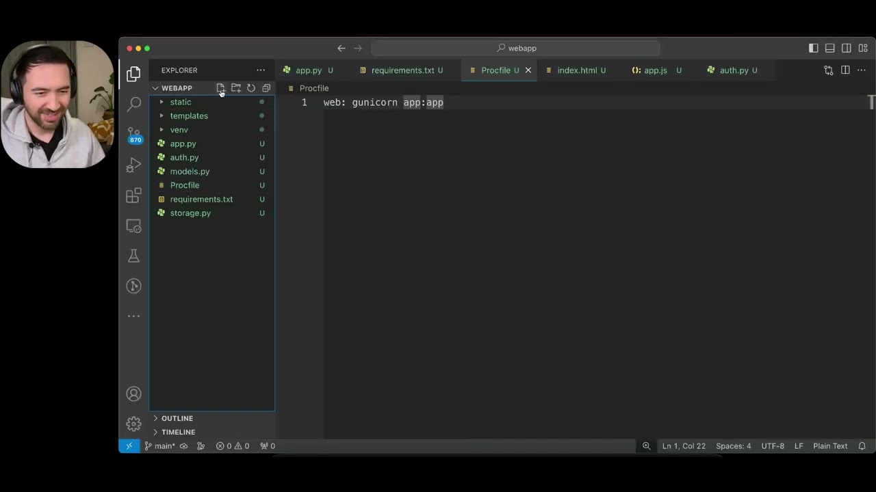The image size is (876, 492).
Task: Switch to the auth.py tab
Action: (x=734, y=70)
